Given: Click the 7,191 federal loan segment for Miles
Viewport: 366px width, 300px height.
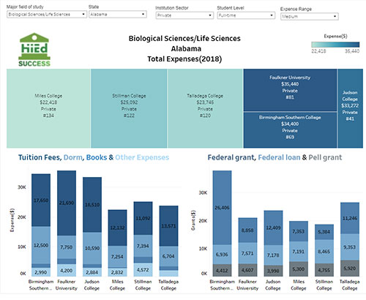Looking at the screenshot, I should tap(299, 252).
